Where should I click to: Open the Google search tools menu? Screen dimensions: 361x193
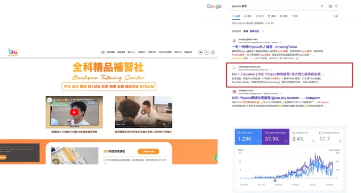pyautogui.click(x=336, y=15)
